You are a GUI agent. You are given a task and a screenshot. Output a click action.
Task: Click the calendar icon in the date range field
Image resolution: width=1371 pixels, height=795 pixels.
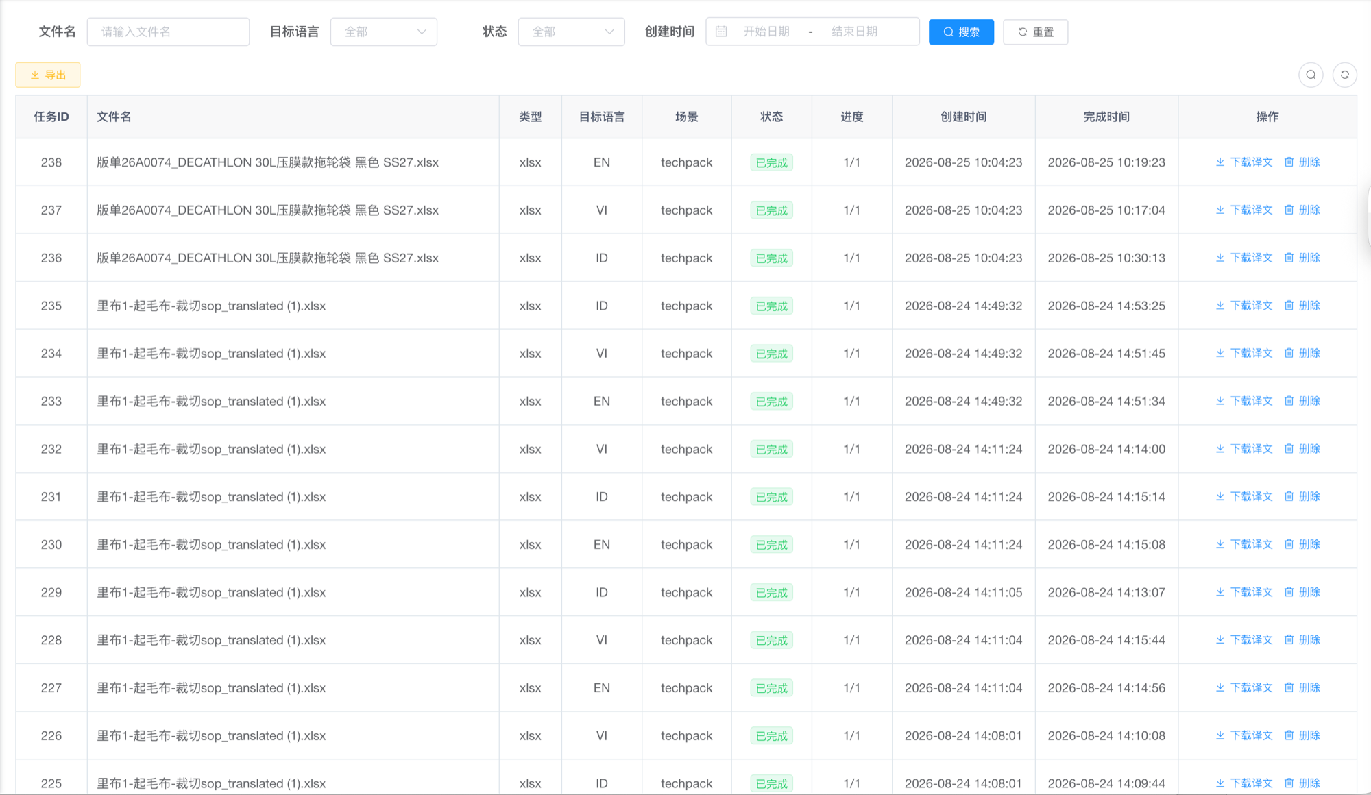pyautogui.click(x=721, y=32)
